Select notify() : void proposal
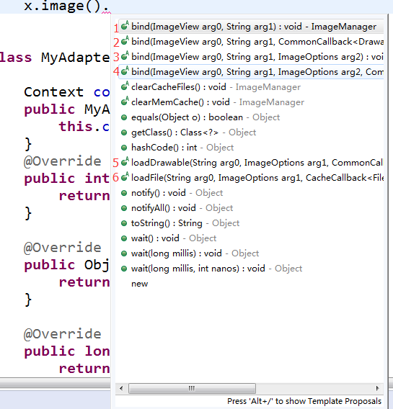 click(252, 193)
